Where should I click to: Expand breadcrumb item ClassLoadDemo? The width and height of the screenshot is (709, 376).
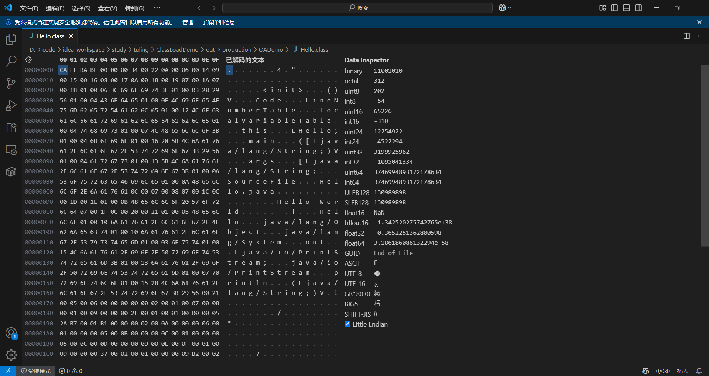pyautogui.click(x=177, y=49)
